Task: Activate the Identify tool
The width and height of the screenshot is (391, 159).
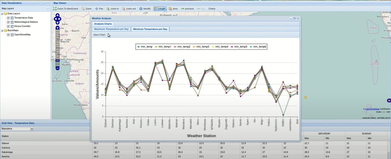Action: point(145,8)
